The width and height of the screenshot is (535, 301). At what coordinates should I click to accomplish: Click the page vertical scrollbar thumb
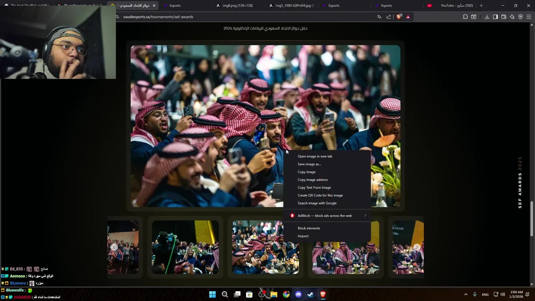tap(532, 219)
